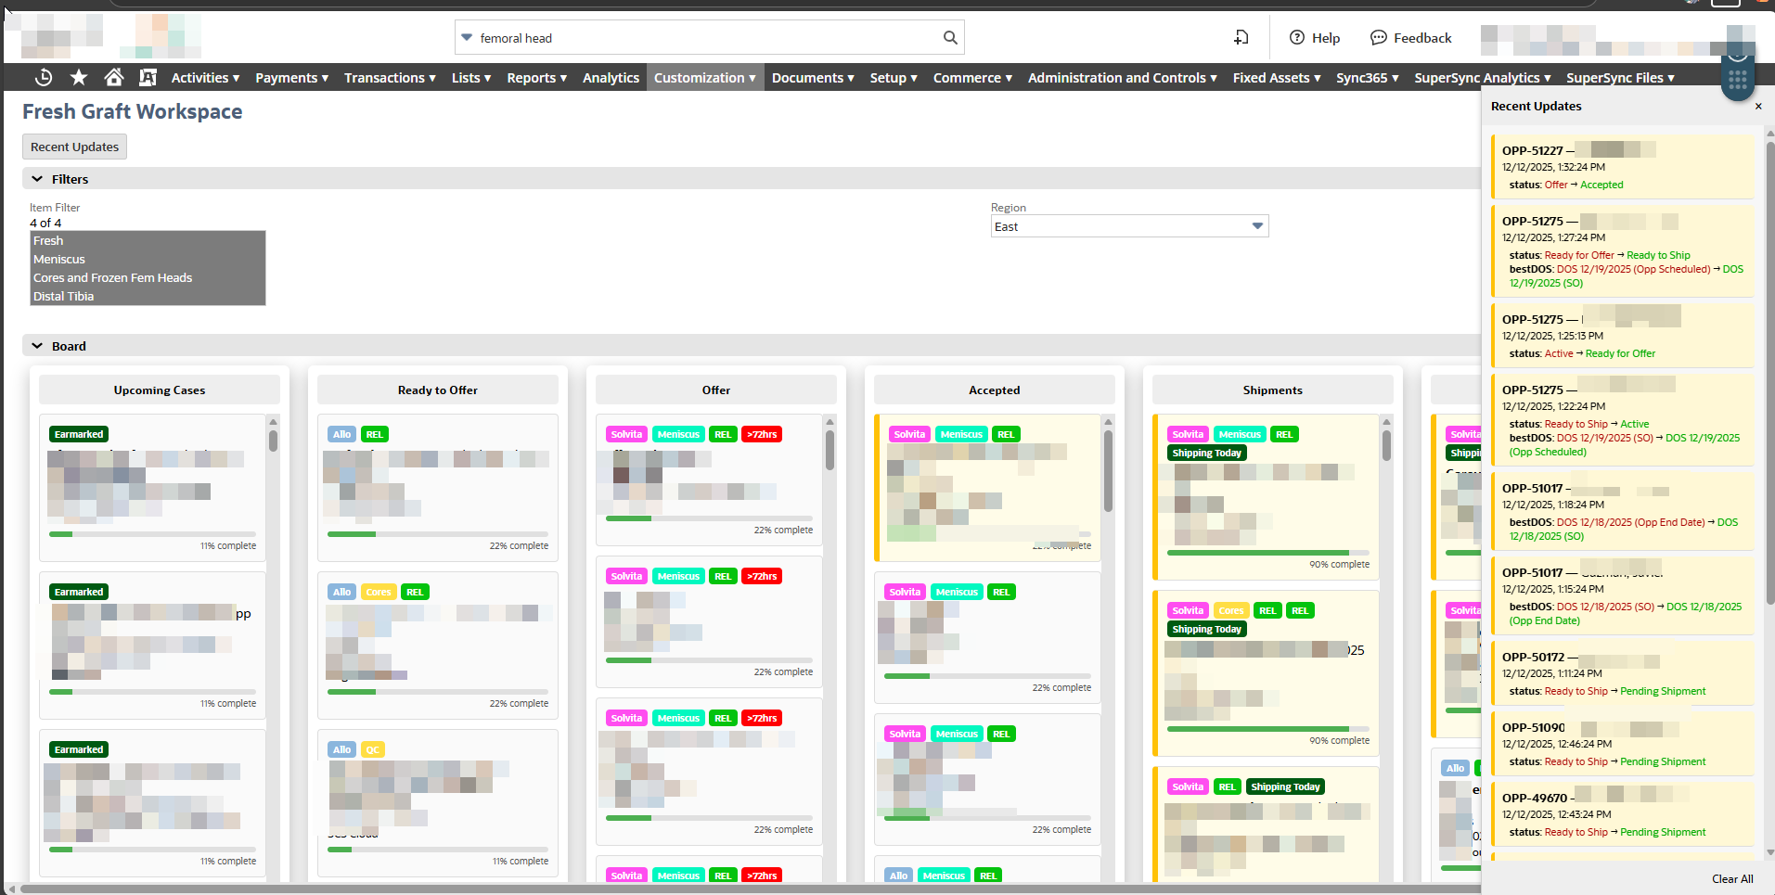Select Cores and Frozen Fem Heads filter

148,277
